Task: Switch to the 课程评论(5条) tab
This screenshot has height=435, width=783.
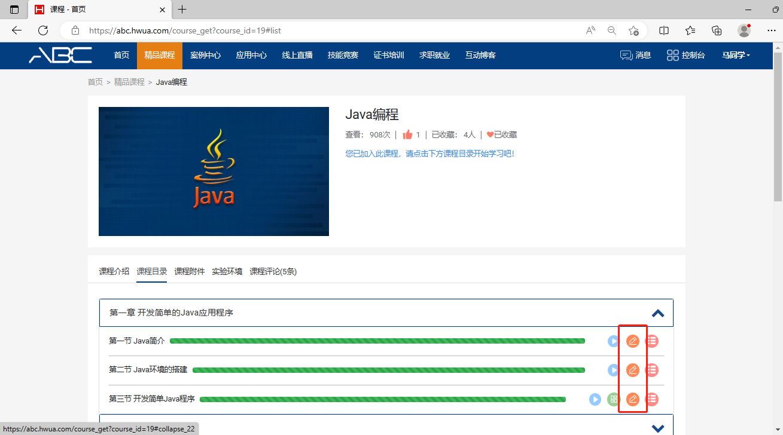Action: pos(273,271)
